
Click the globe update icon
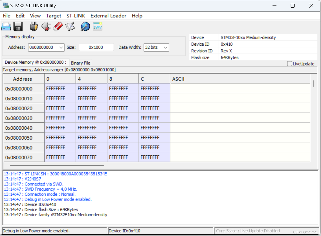(85, 26)
